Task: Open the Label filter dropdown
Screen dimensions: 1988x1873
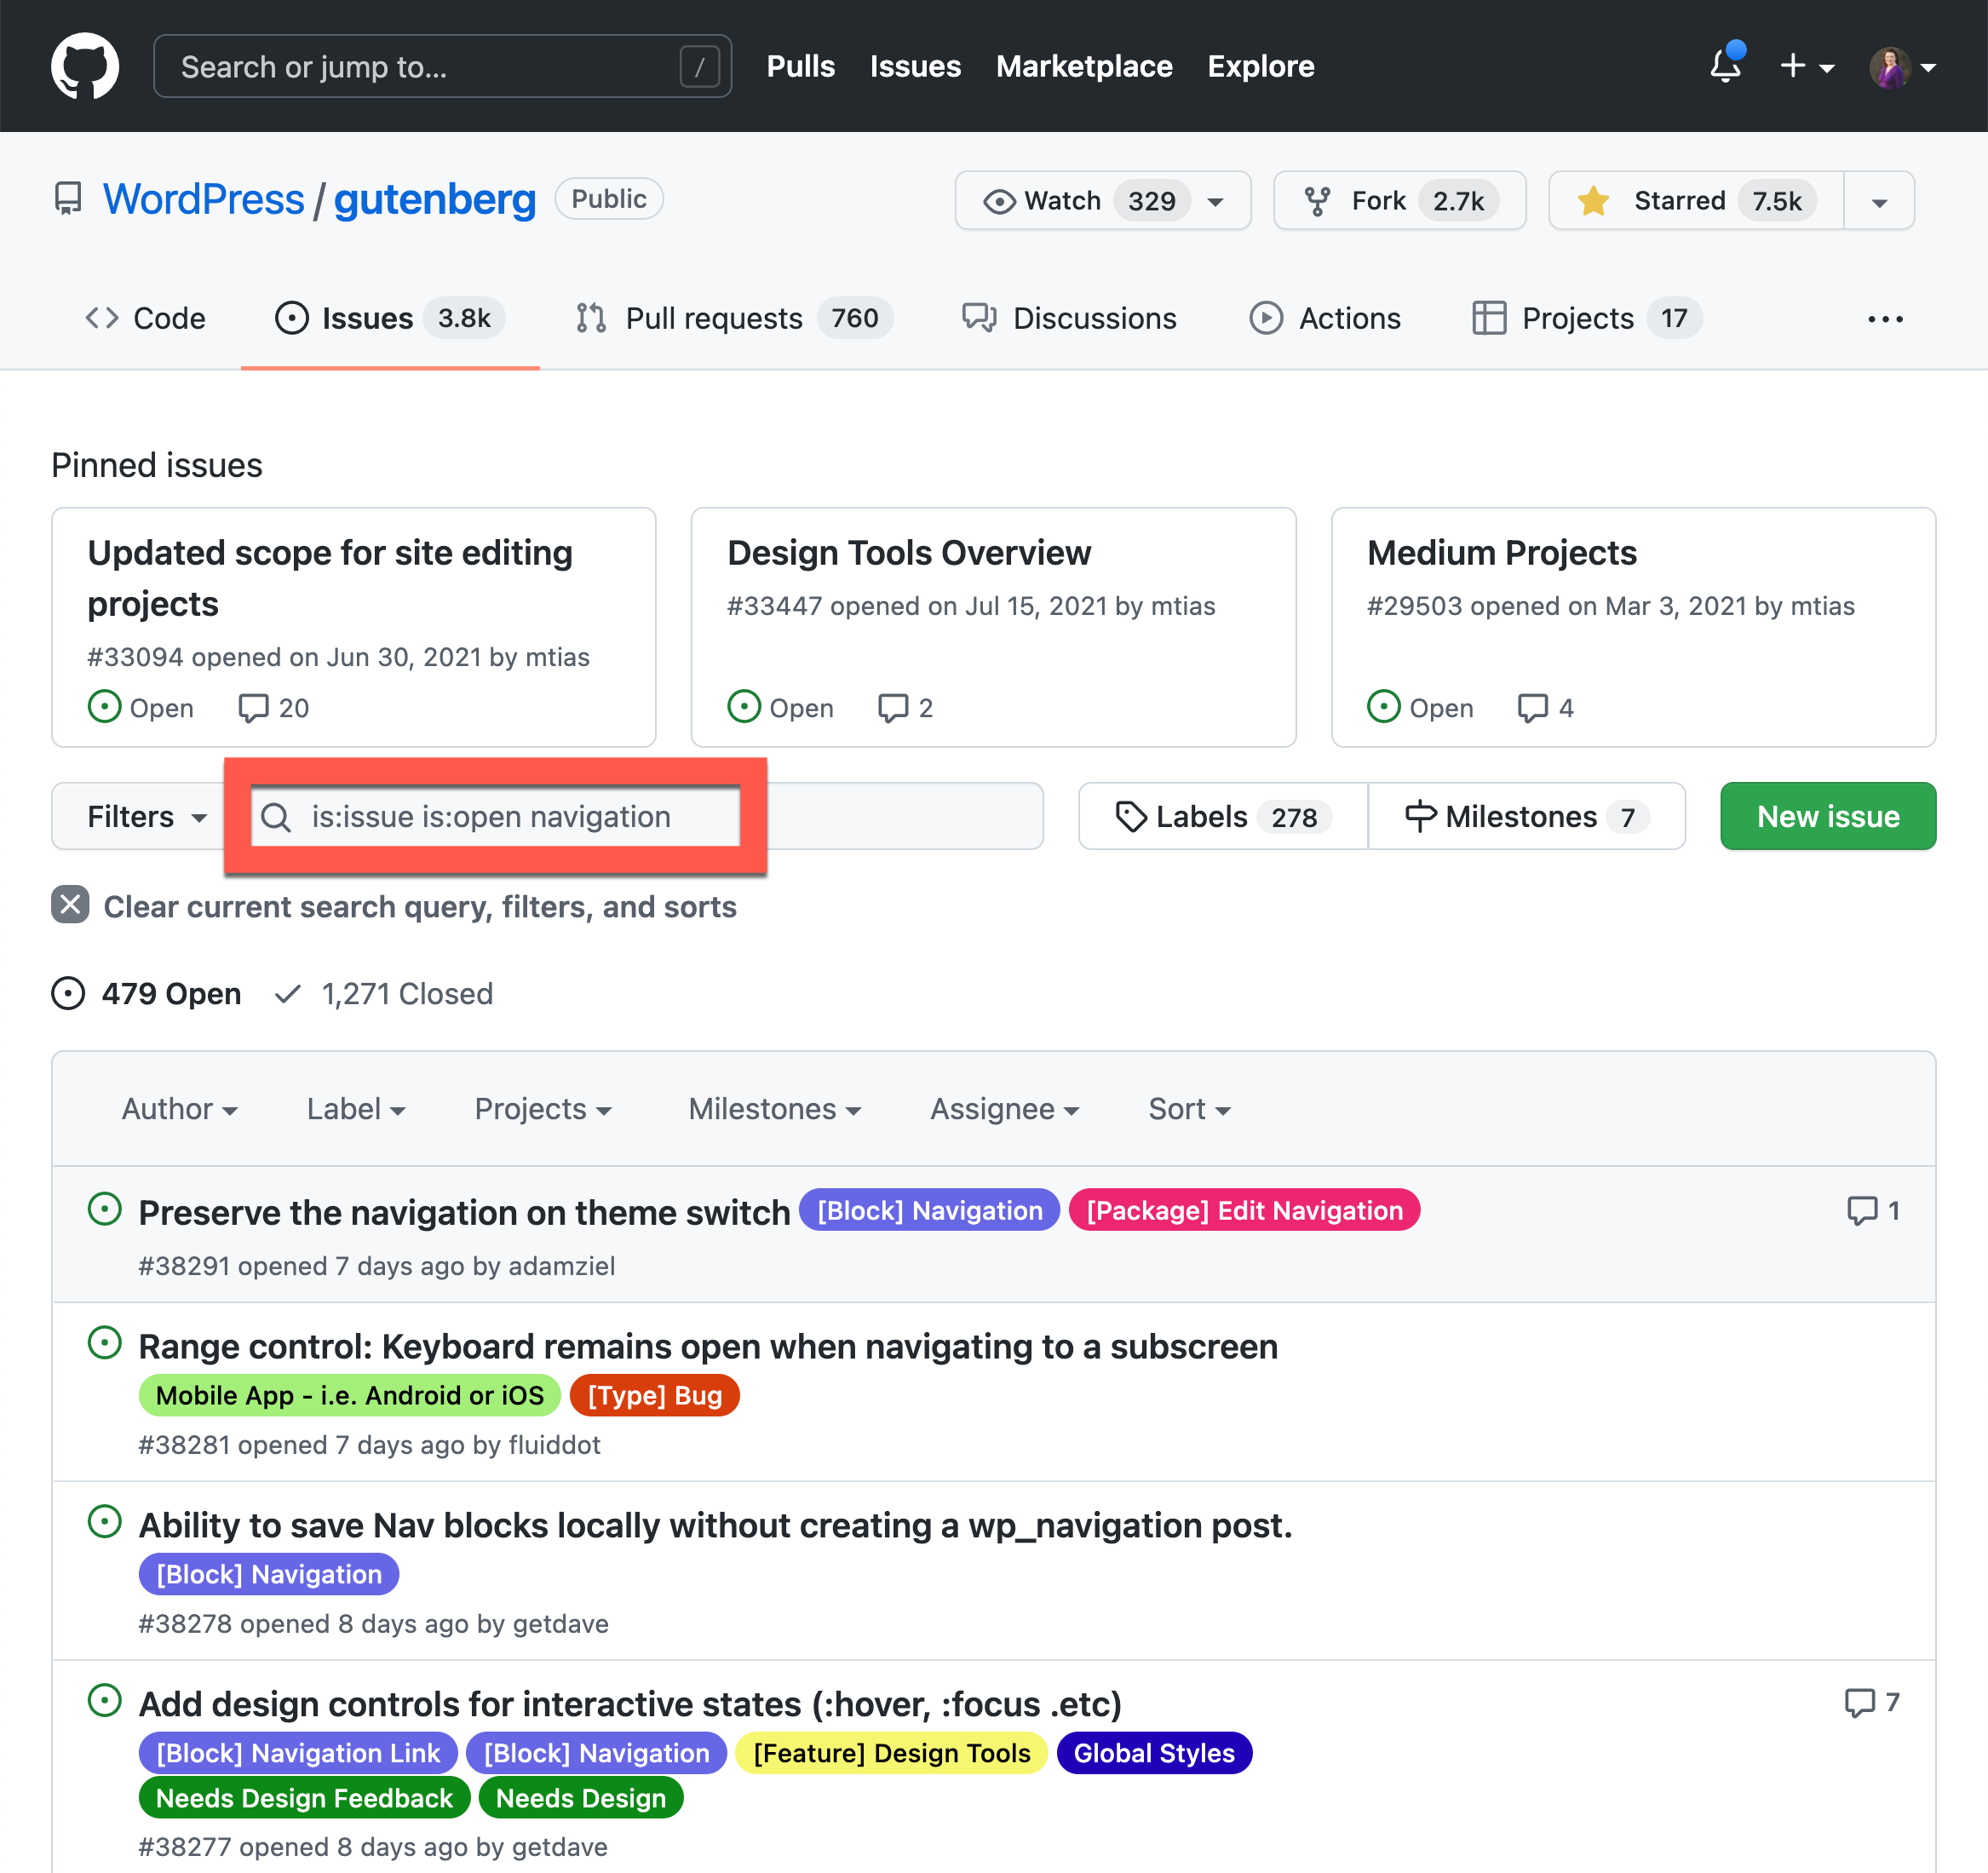Action: (356, 1108)
